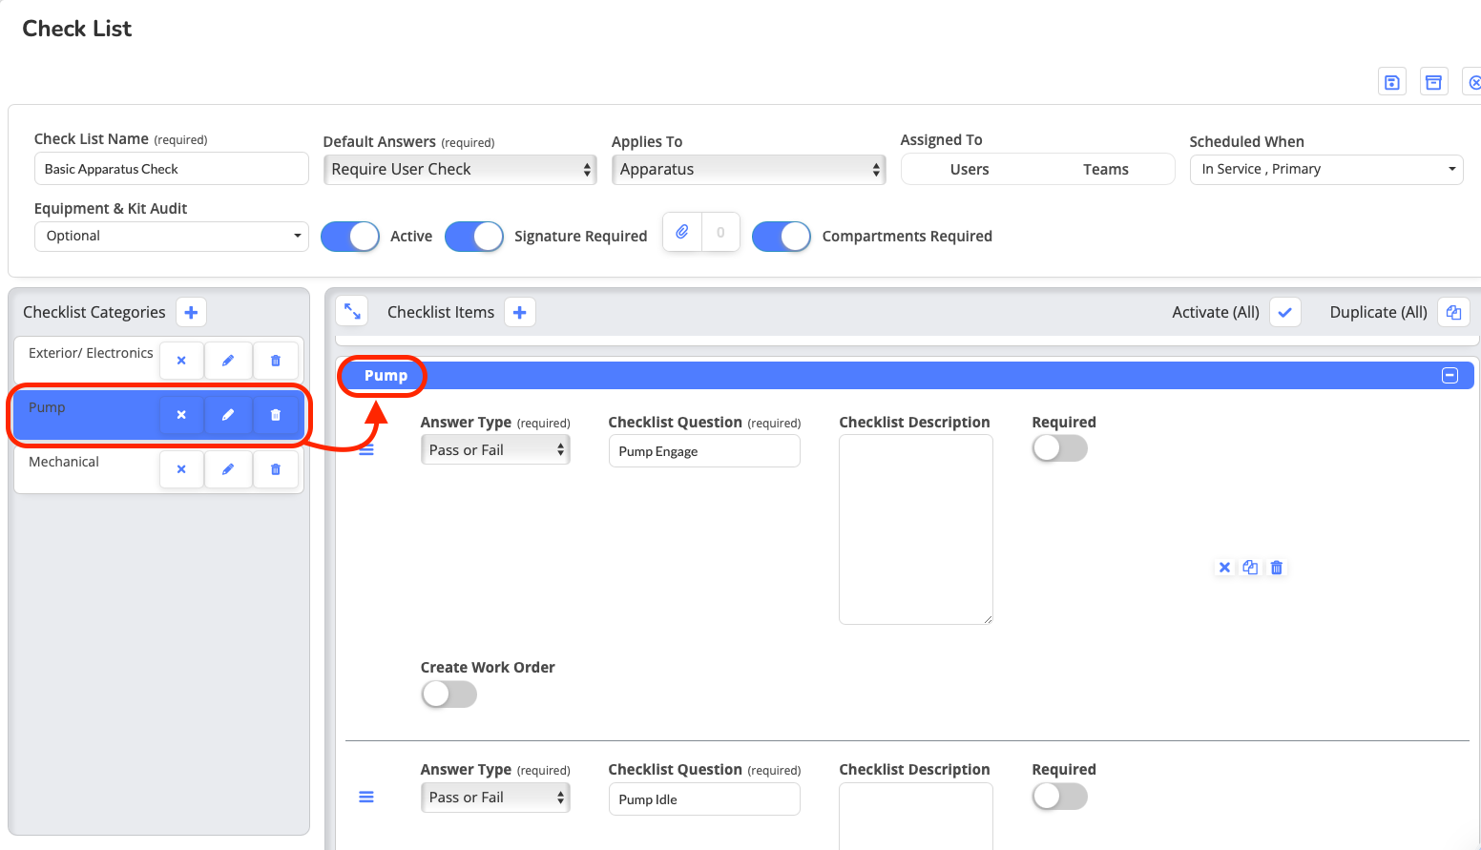Viewport: 1481px width, 850px height.
Task: Enable Create Work Order toggle
Action: pos(449,695)
